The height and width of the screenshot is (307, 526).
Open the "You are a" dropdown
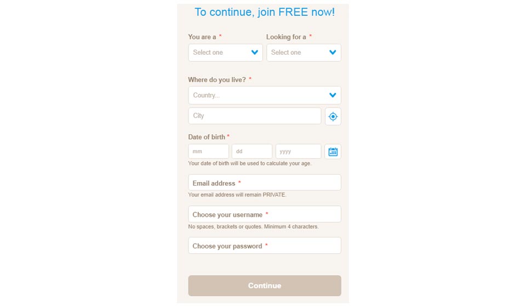click(225, 53)
